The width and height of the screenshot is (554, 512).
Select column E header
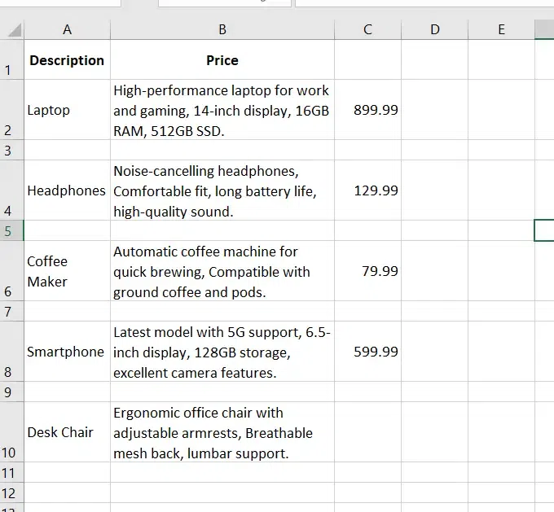501,29
